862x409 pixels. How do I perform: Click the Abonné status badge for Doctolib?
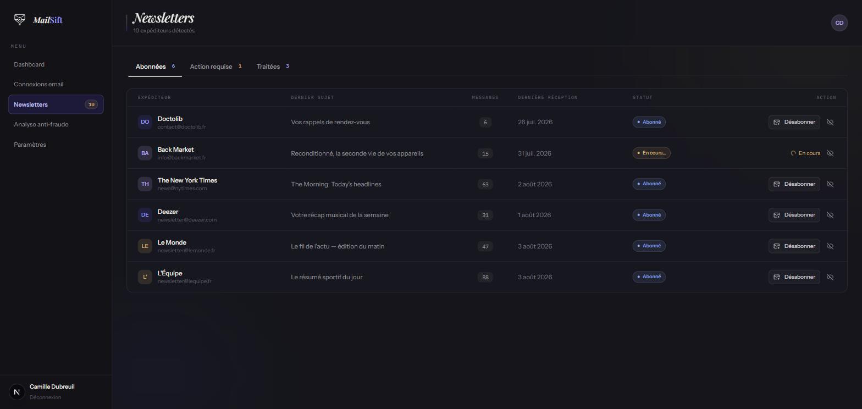coord(649,122)
